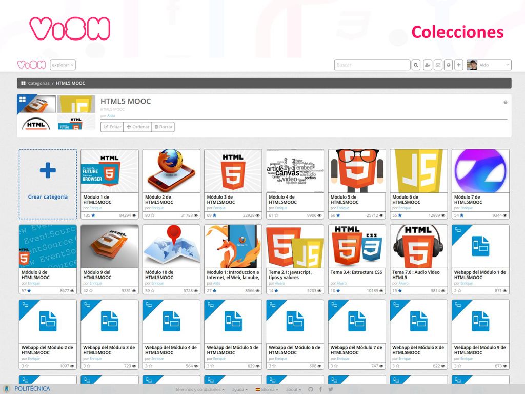Click the categories grid icon in the breadcrumb
This screenshot has height=394, width=525.
[x=23, y=83]
